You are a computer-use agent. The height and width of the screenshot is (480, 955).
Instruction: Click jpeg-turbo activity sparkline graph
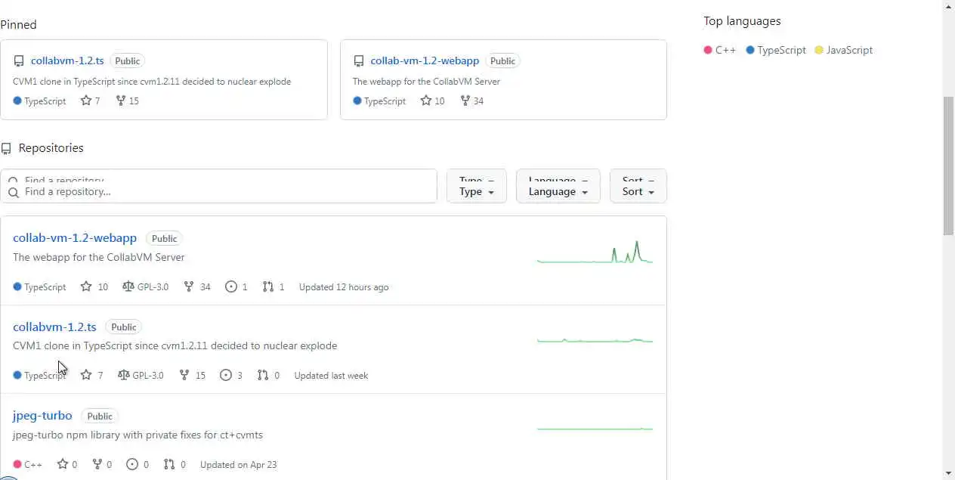tap(595, 429)
